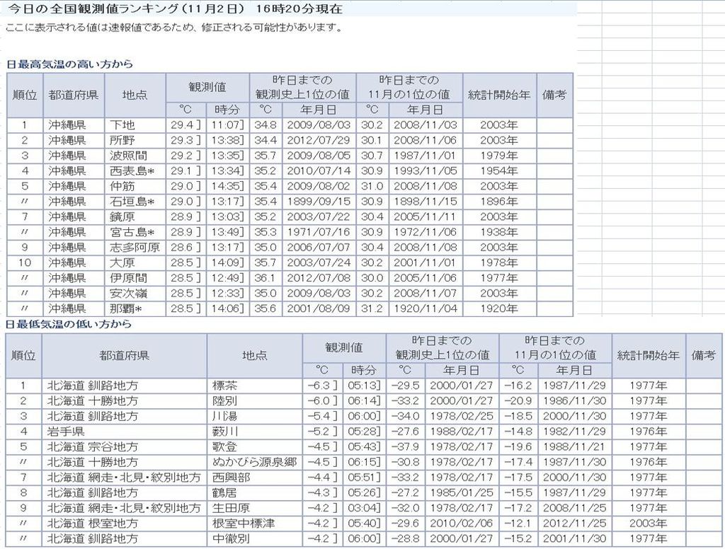Select the 波照間 location cell

point(135,155)
